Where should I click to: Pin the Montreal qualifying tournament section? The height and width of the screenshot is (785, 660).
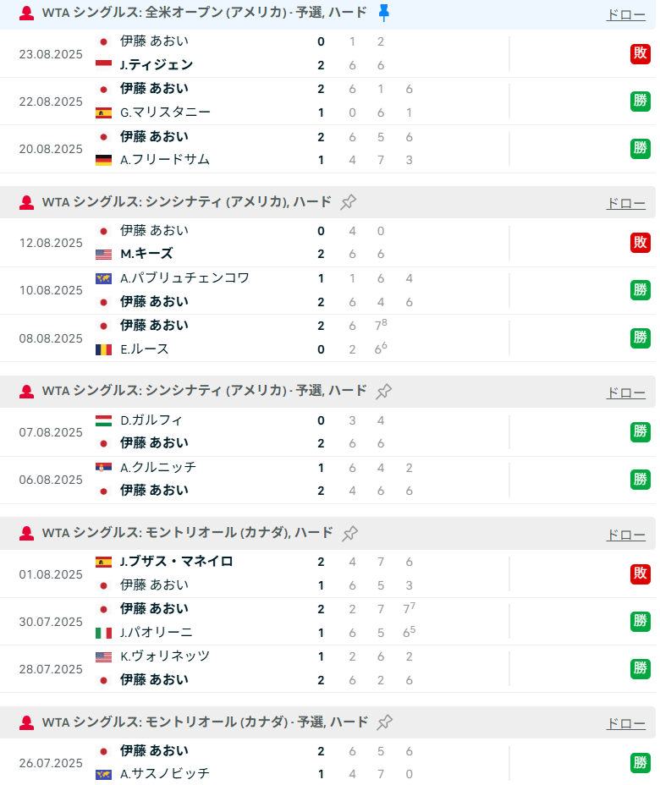385,722
